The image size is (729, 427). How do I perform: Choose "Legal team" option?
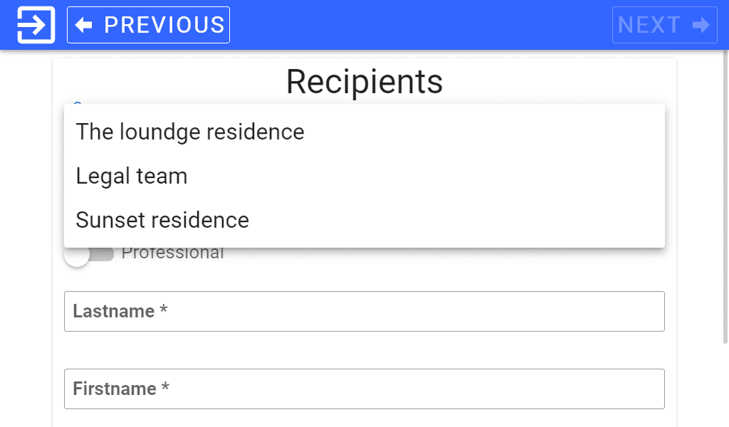[132, 176]
